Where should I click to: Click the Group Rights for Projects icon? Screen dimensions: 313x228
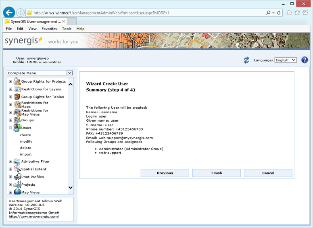(17, 81)
